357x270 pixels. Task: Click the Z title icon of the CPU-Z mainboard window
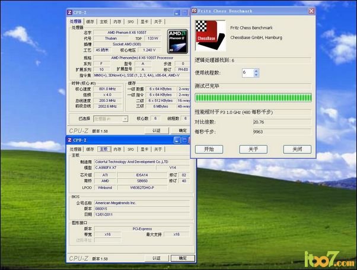pos(70,141)
